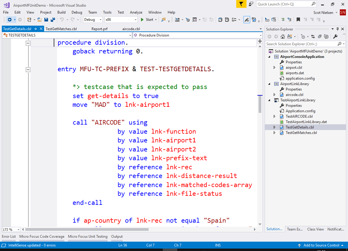Click Add to Source Control

(321, 245)
